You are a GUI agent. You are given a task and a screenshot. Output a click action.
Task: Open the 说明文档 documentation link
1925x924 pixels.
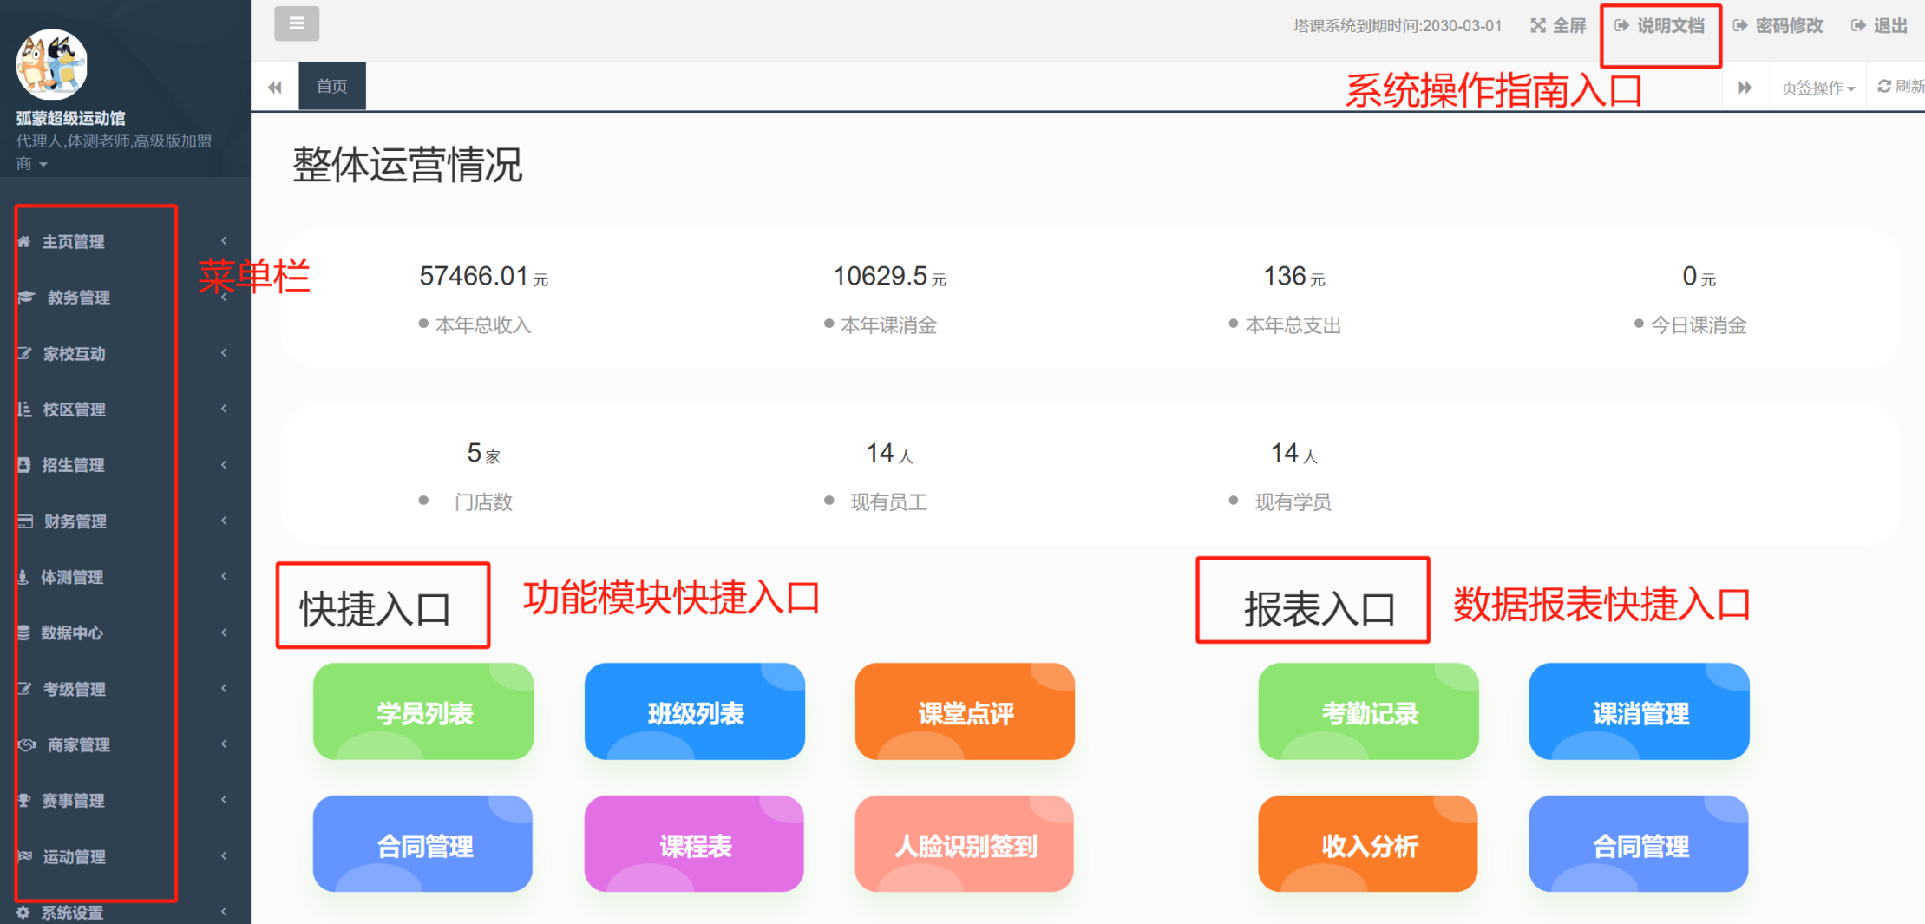(x=1660, y=26)
